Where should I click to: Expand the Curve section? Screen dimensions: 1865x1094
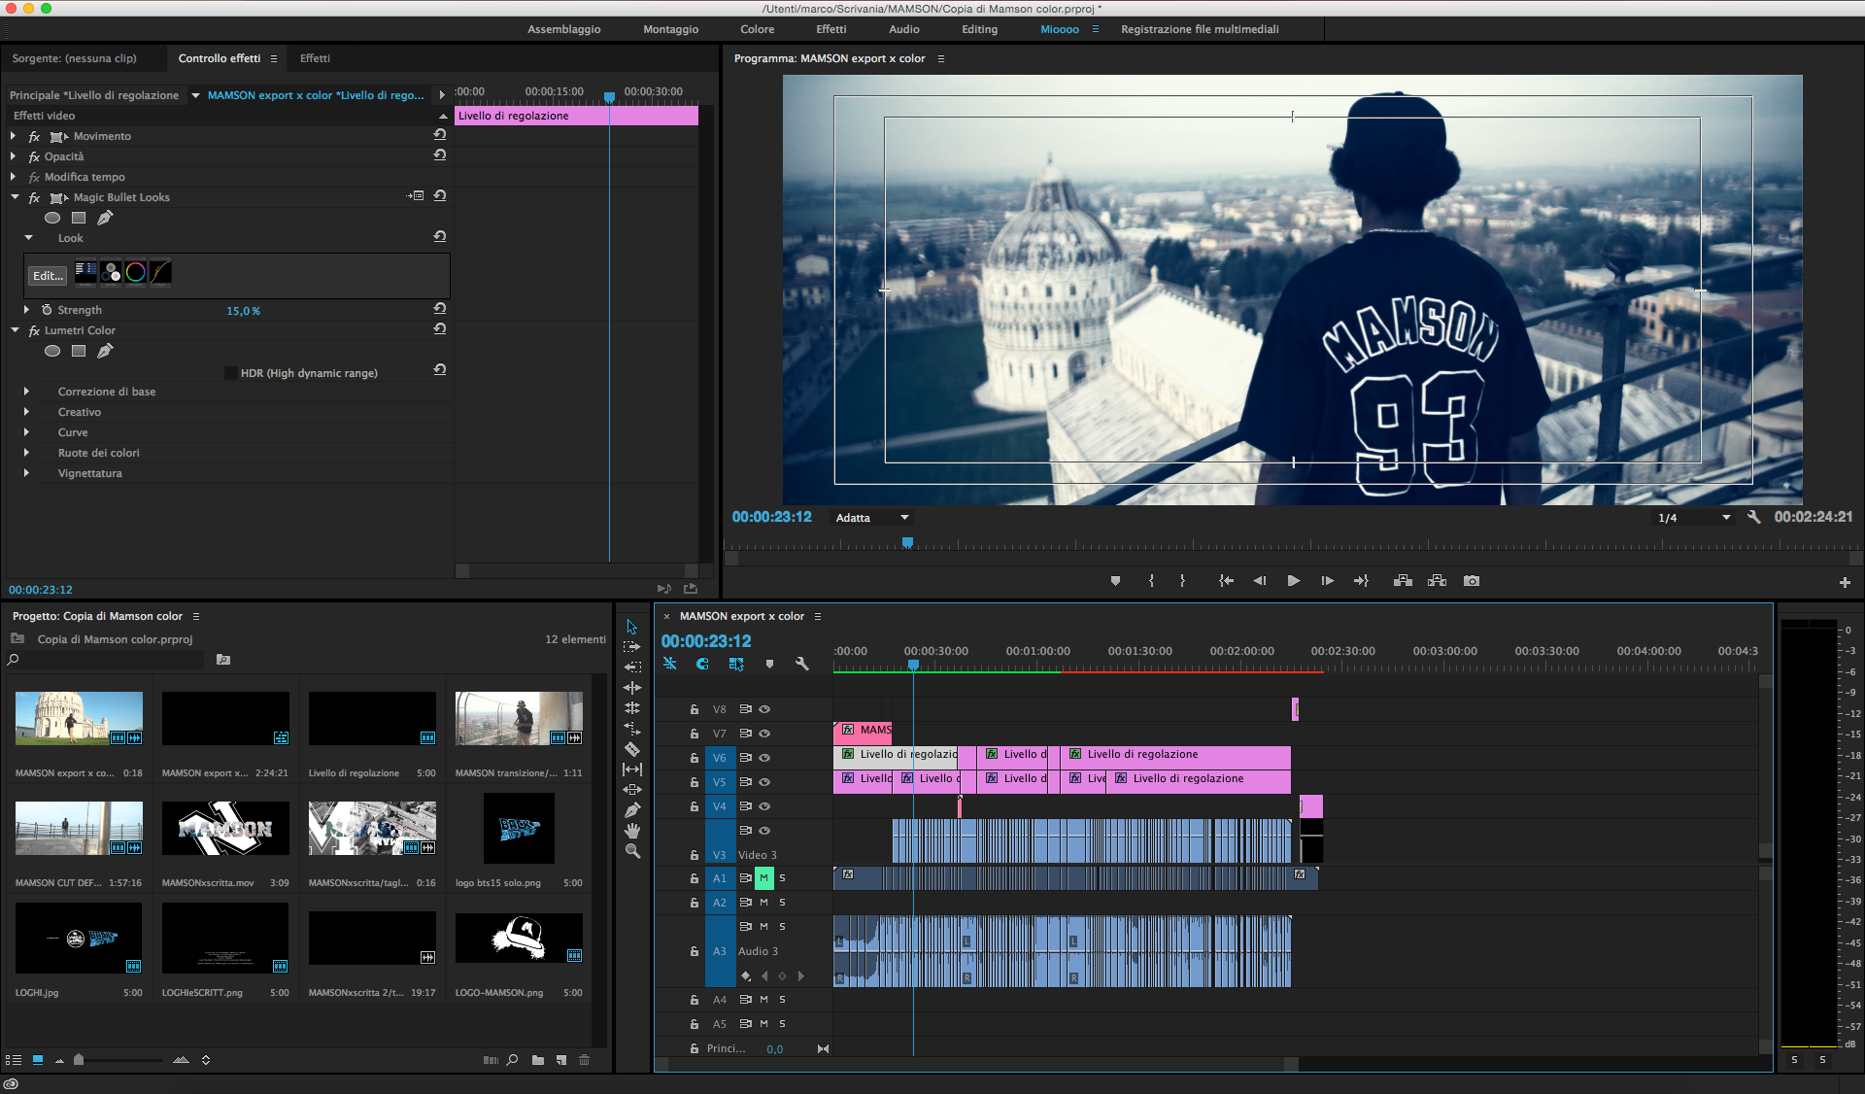(26, 432)
